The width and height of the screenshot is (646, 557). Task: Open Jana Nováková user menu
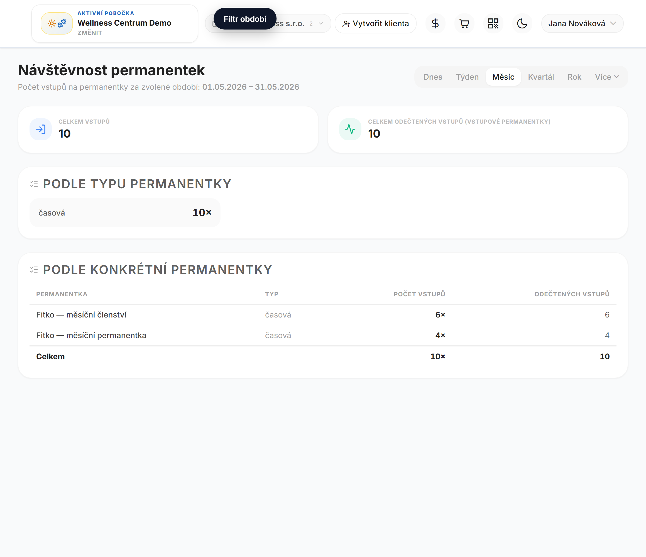tap(582, 23)
